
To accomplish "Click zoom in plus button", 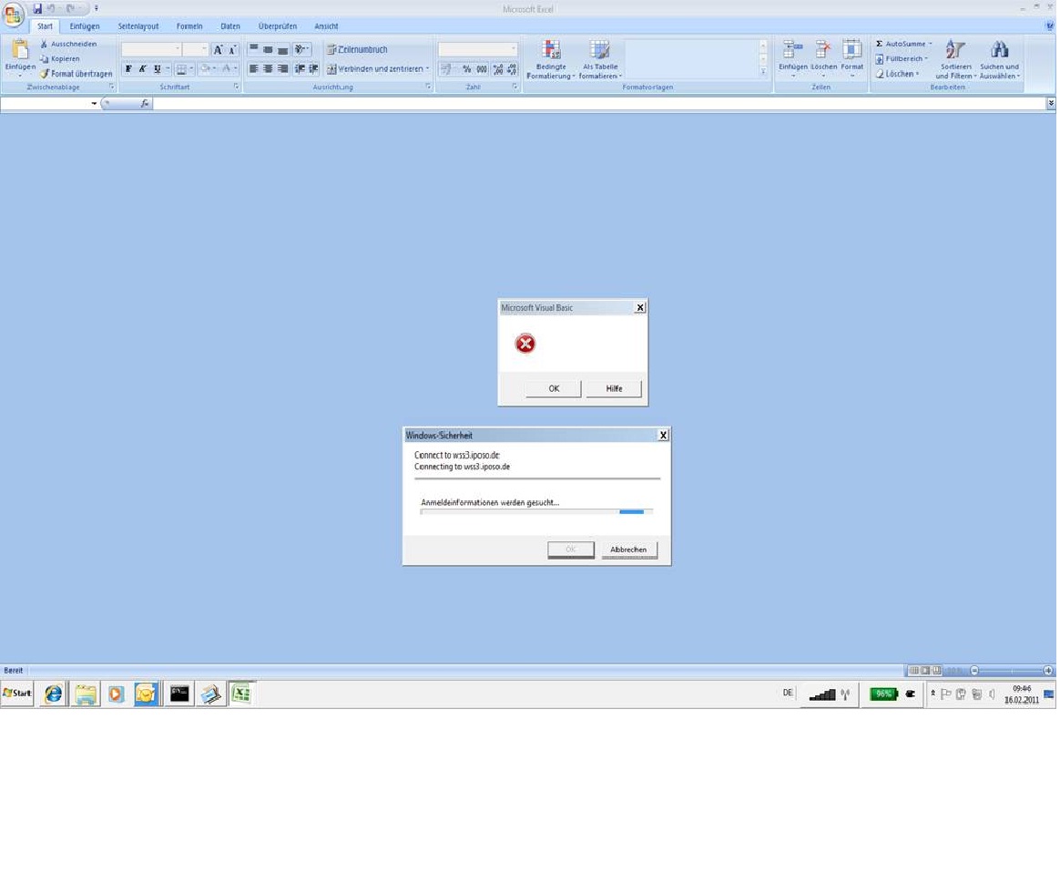I will tap(1048, 671).
